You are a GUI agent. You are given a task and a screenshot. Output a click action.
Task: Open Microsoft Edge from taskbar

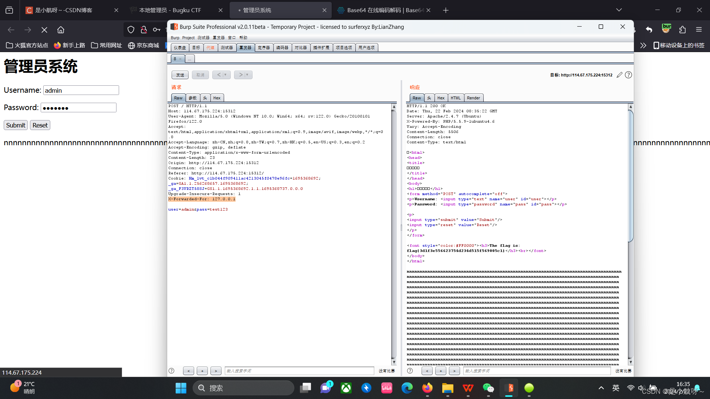click(407, 388)
